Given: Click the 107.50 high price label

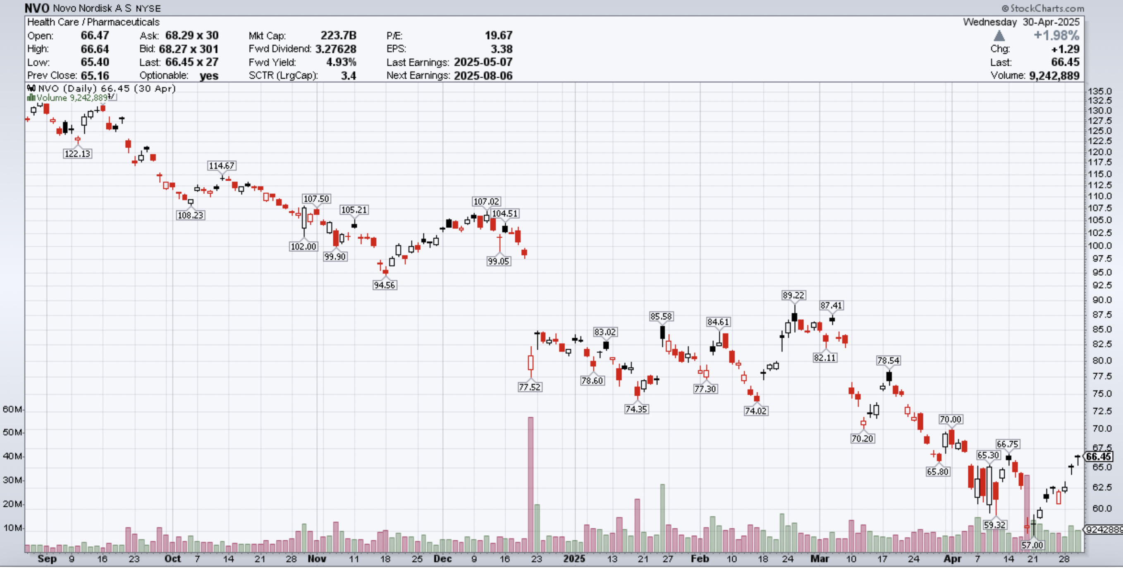Looking at the screenshot, I should pyautogui.click(x=316, y=199).
